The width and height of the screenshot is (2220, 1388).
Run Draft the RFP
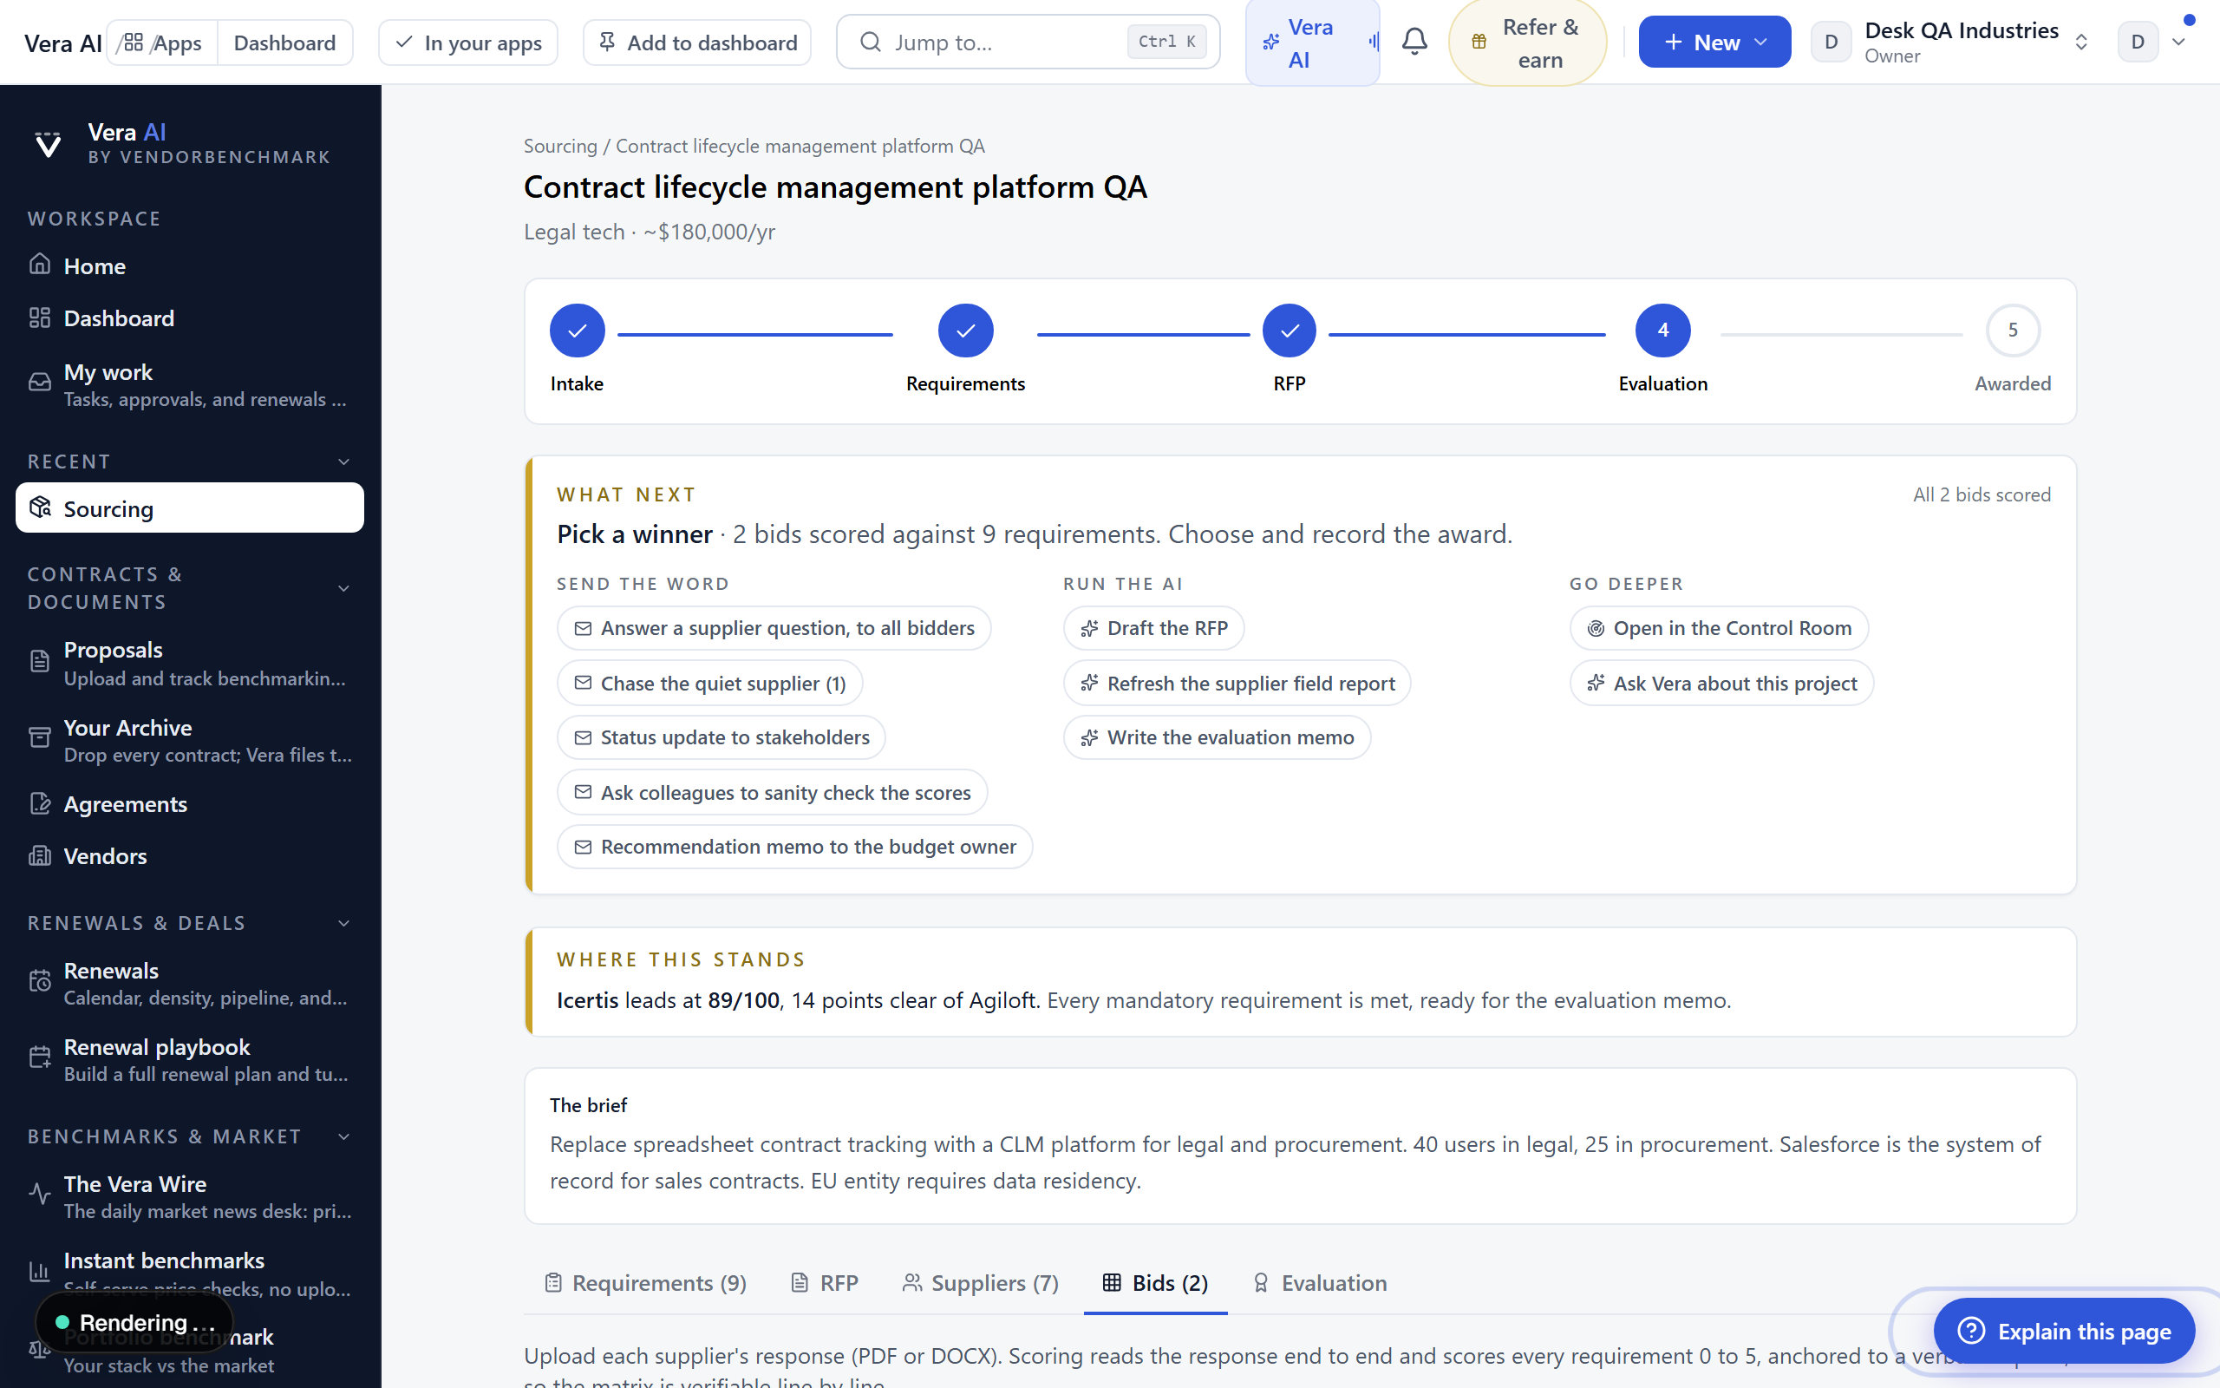(x=1153, y=628)
